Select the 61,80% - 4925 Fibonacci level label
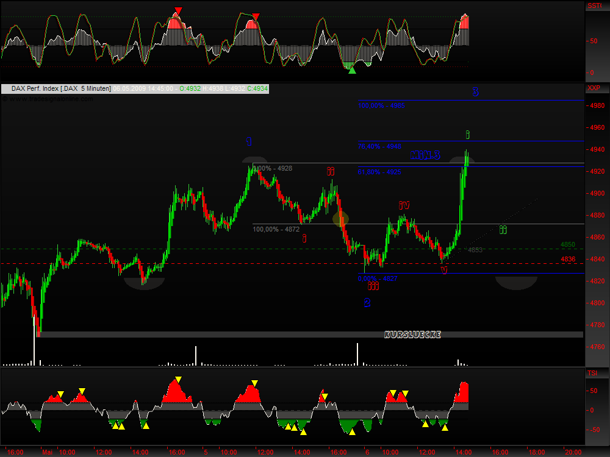This screenshot has width=610, height=457. pyautogui.click(x=379, y=172)
